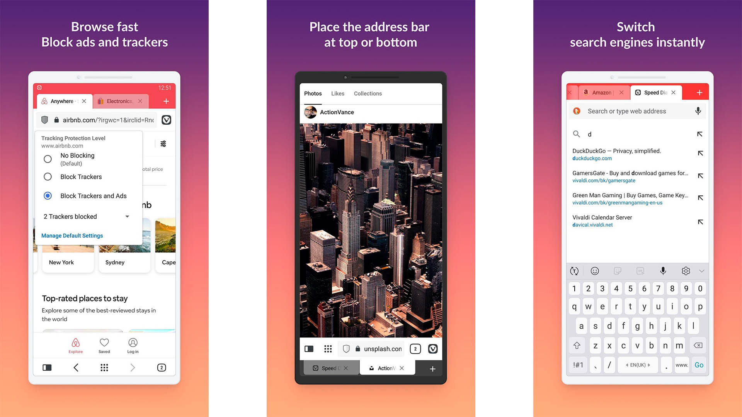The height and width of the screenshot is (417, 742).
Task: Click the ActionVance photographer profile thumbnail
Action: point(311,112)
